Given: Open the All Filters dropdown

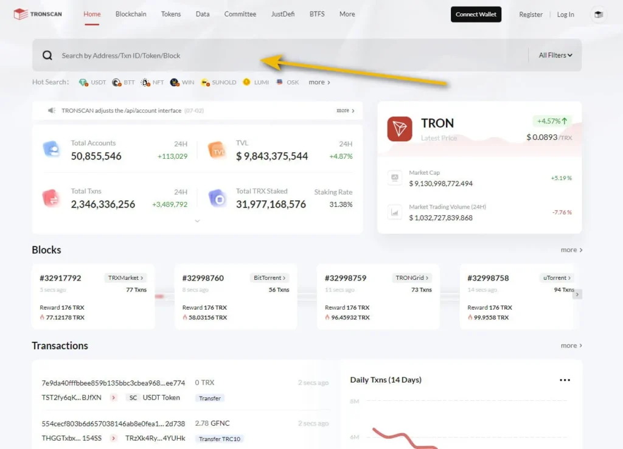Looking at the screenshot, I should click(555, 55).
